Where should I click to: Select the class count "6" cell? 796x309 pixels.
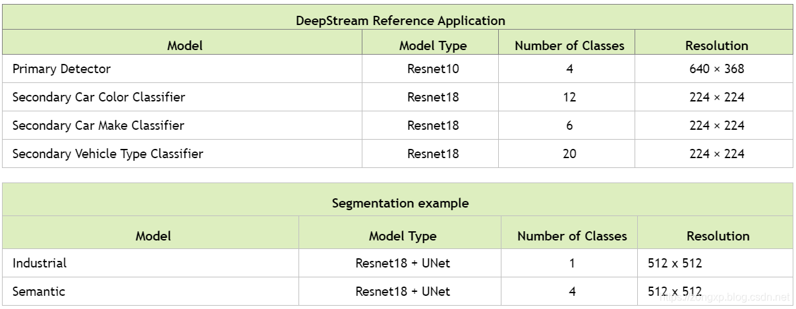(x=569, y=125)
